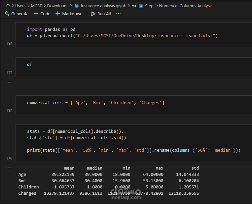
Task: Click the notebook file icon in breadcrumb
Action: 77,6
